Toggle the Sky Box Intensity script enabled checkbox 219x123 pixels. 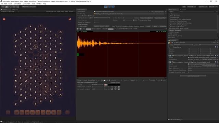[x=172, y=62]
